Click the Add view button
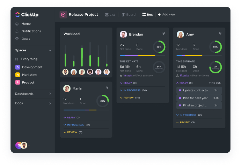Viewport: 241px width, 167px height. [167, 15]
